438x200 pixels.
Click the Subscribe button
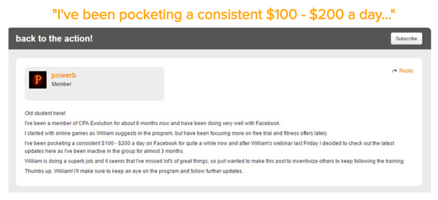click(406, 39)
